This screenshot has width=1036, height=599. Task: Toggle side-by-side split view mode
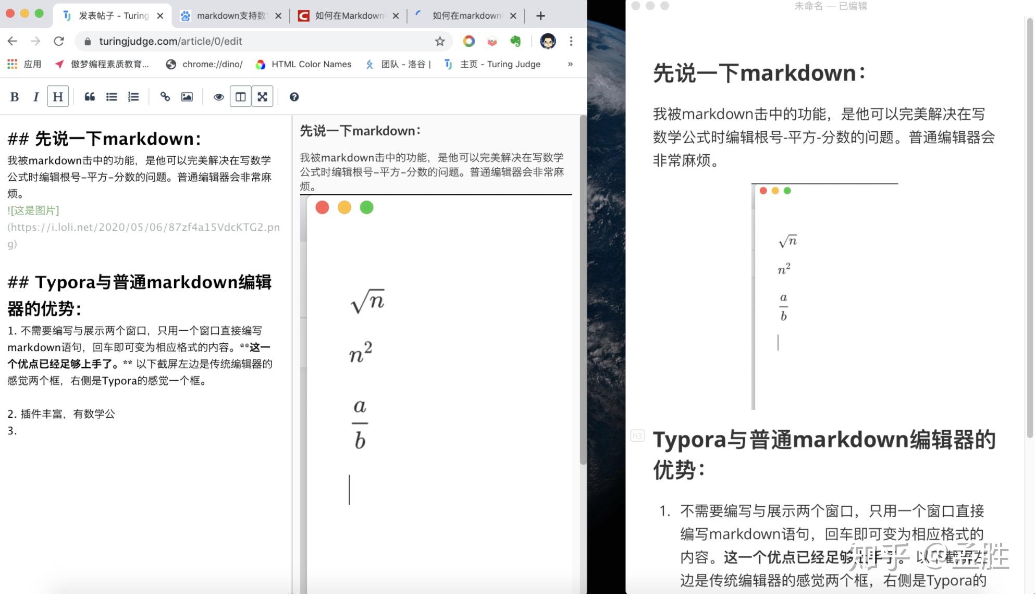pos(240,96)
